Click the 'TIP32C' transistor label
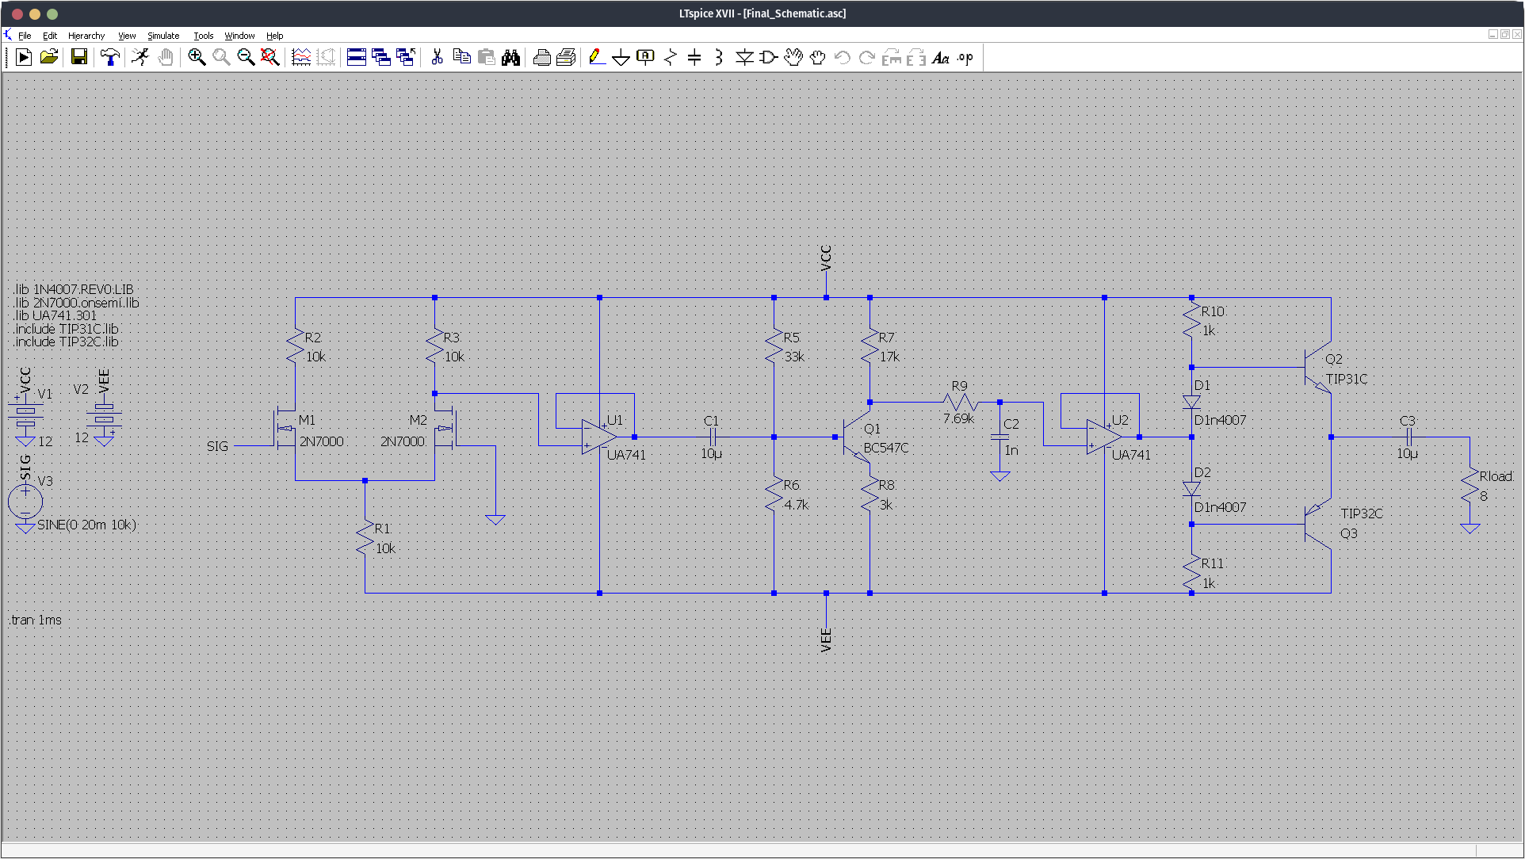1525x859 pixels. [1362, 513]
